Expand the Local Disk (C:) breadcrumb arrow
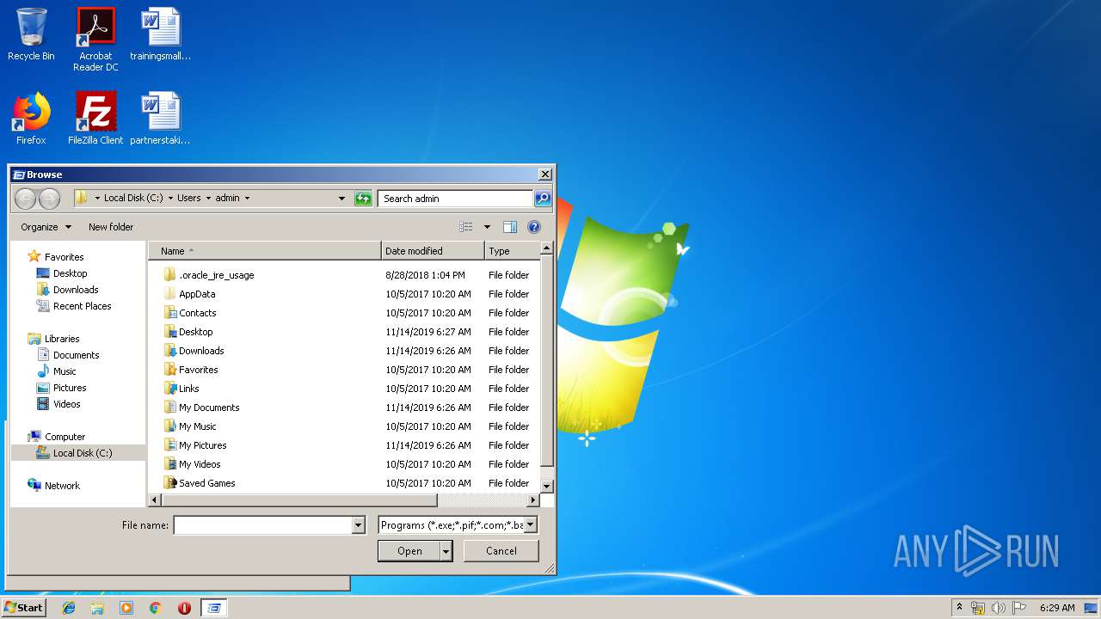This screenshot has height=619, width=1101. coord(170,199)
